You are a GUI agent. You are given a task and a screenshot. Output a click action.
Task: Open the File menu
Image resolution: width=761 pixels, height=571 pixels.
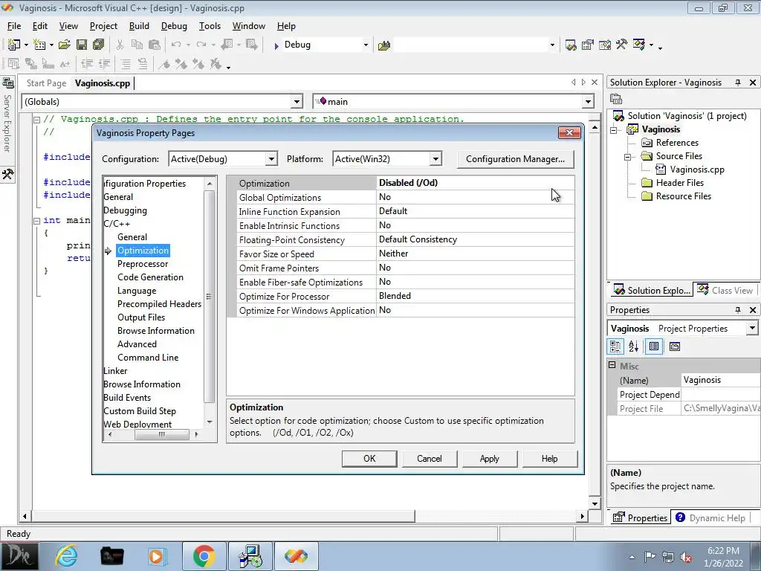[14, 26]
